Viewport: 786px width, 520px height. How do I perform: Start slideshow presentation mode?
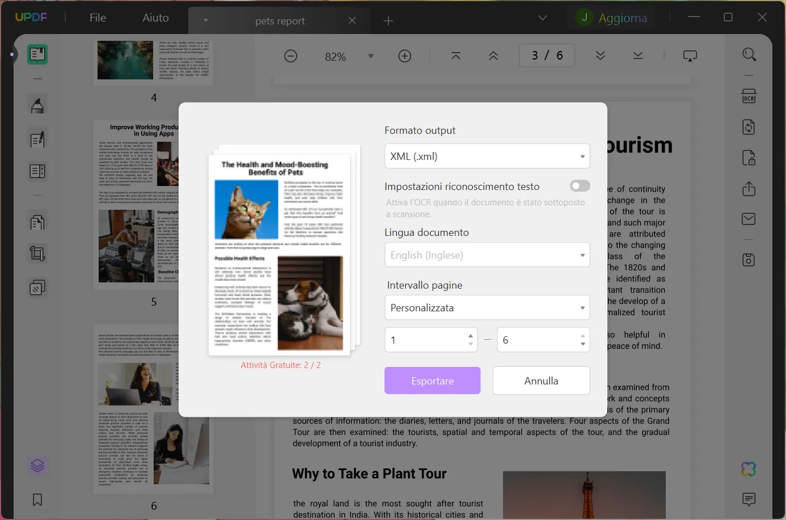(x=690, y=56)
